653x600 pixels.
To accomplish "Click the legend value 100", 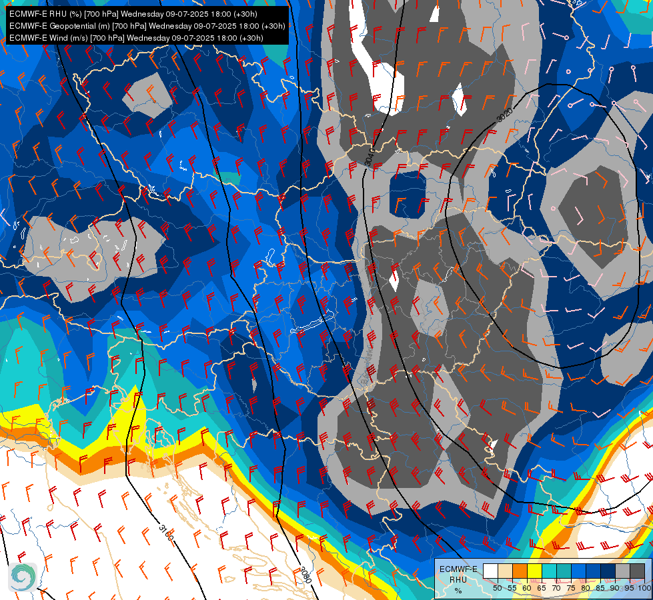I will click(645, 588).
